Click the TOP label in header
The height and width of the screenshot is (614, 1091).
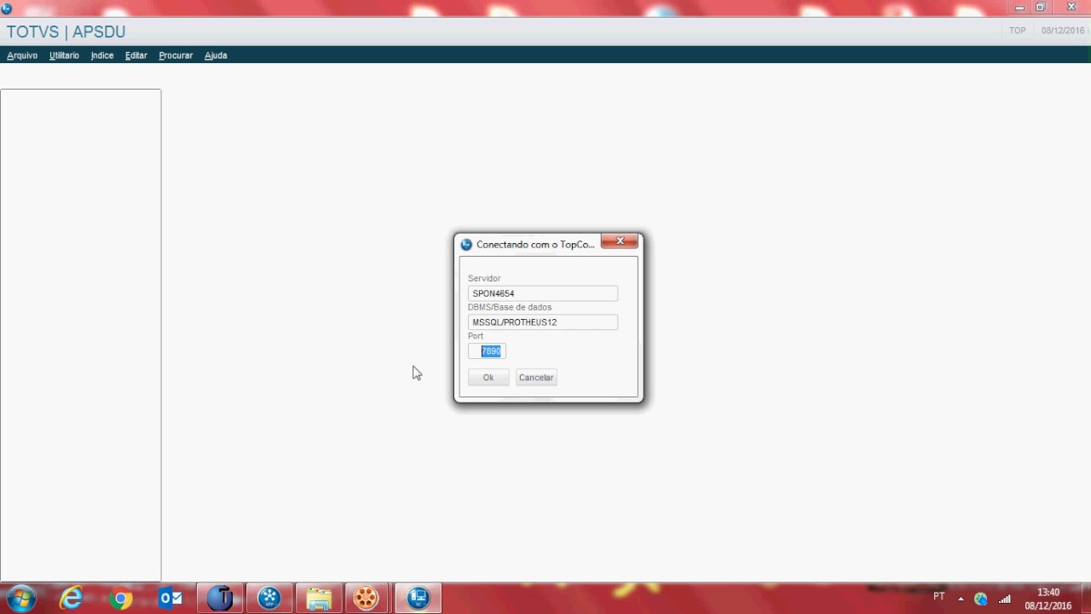click(x=1017, y=31)
